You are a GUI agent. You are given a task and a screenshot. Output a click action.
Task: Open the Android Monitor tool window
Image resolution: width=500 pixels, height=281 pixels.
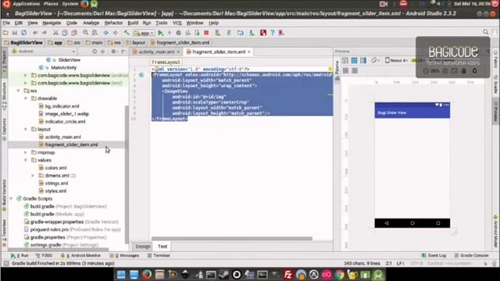click(80, 255)
